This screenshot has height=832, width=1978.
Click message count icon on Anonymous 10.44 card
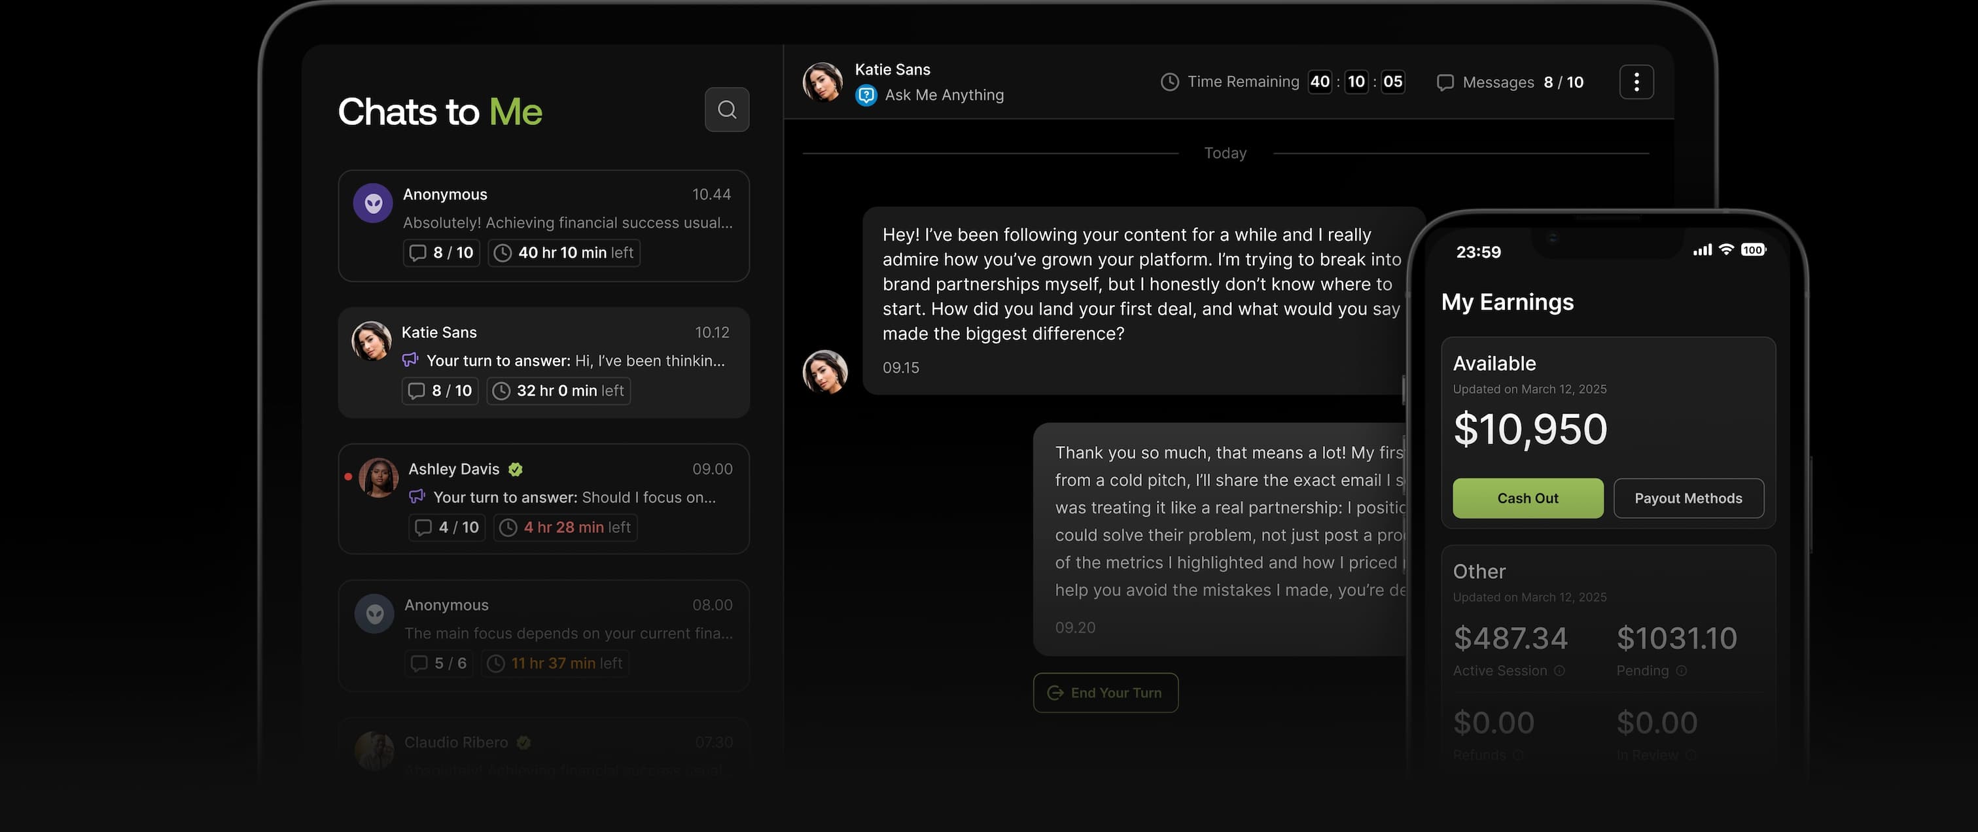click(417, 252)
